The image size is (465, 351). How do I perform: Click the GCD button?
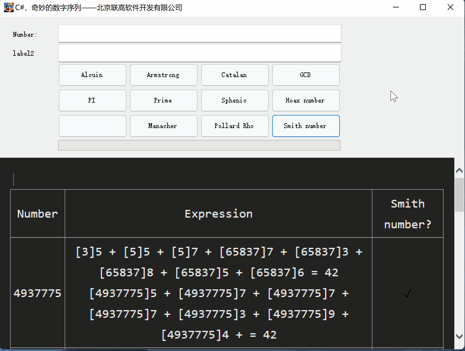tap(306, 75)
